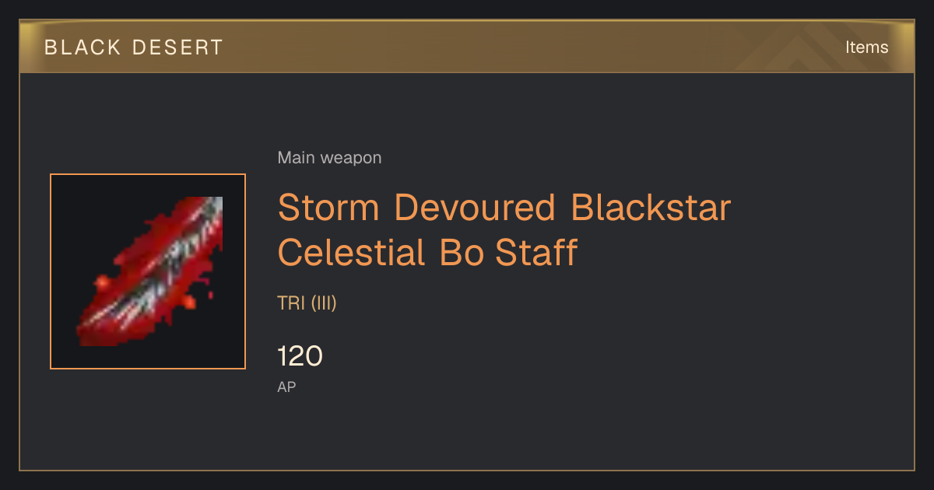Select the Storm Devoured Blackstar name line
Image resolution: width=934 pixels, height=490 pixels.
tap(504, 208)
